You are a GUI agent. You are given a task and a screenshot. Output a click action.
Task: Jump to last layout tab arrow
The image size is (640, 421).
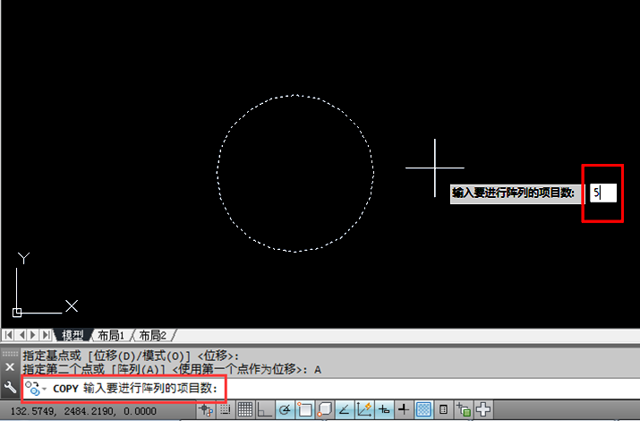pyautogui.click(x=47, y=335)
